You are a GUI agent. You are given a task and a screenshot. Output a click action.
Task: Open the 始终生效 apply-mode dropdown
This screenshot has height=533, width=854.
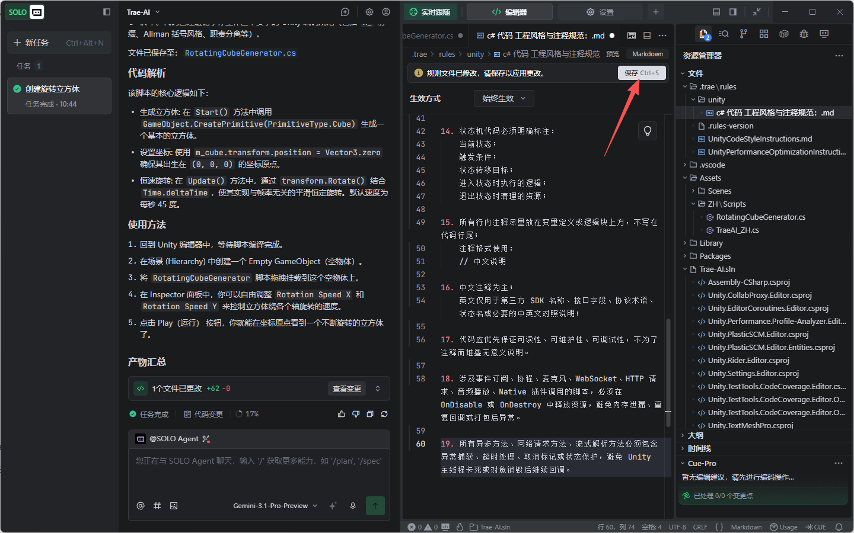click(504, 98)
